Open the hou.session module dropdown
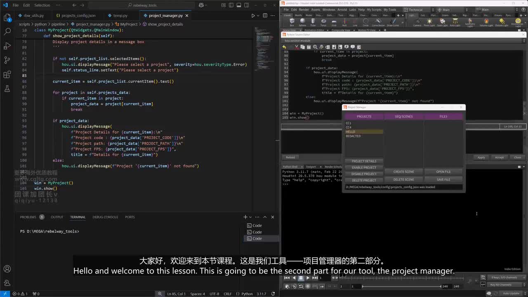This screenshot has height=297, width=528. [403, 41]
